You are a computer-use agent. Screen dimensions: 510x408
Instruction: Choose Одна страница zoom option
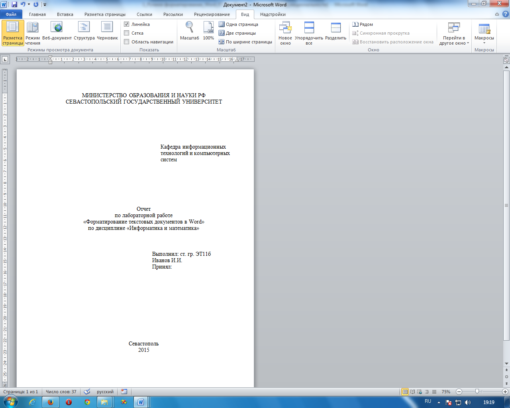point(238,24)
